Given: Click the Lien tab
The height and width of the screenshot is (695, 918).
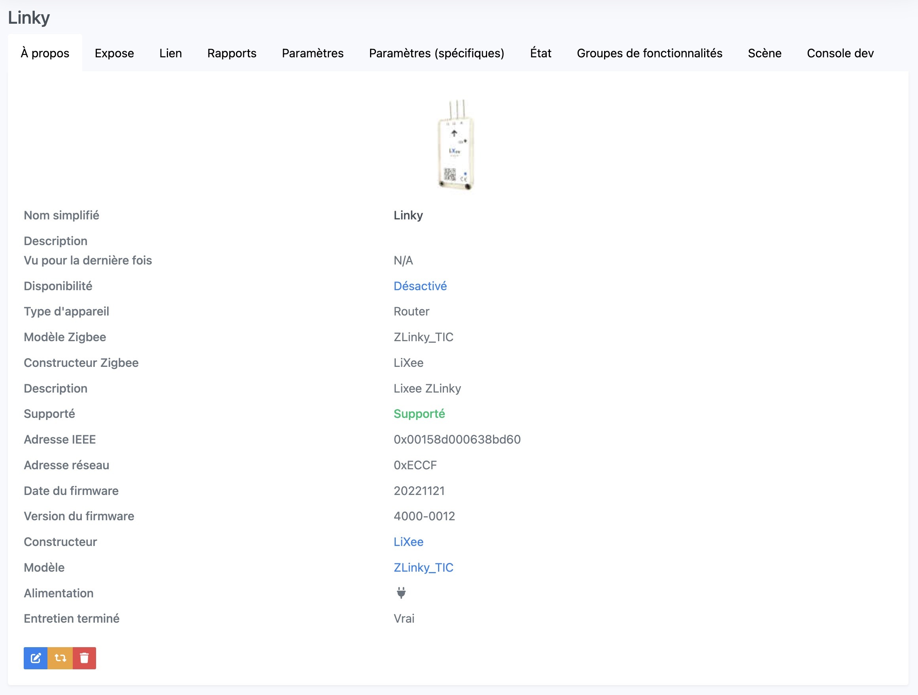Looking at the screenshot, I should [x=171, y=52].
